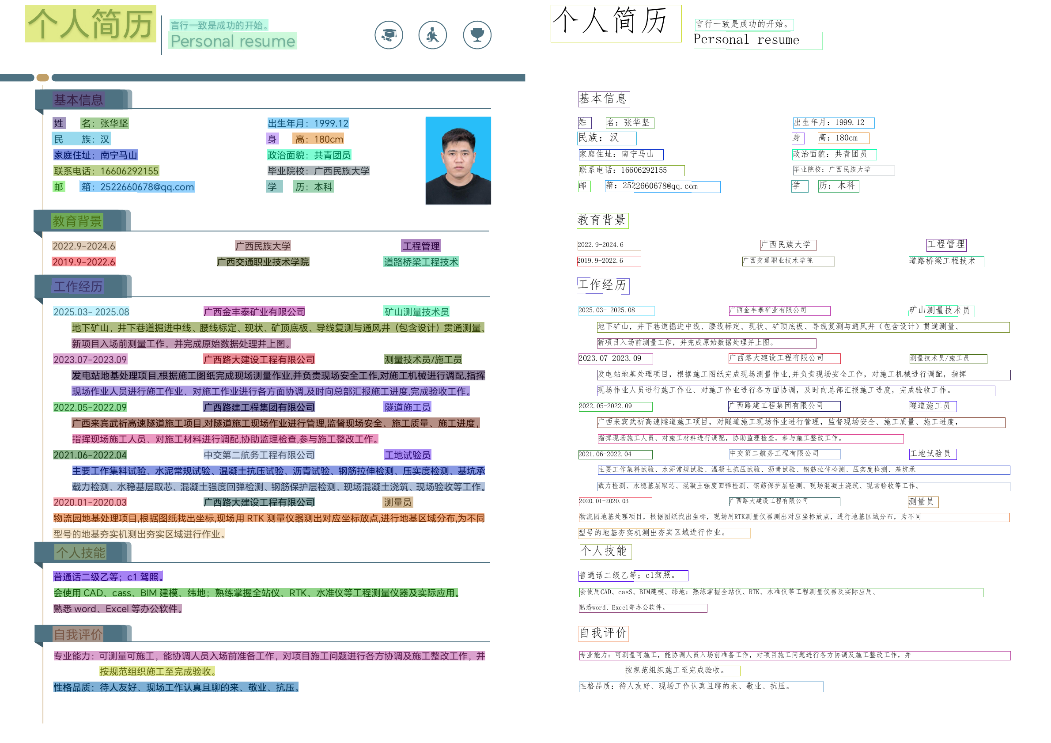Select the 基本信息 section banner on left resume
The image size is (1051, 743).
pyautogui.click(x=79, y=100)
